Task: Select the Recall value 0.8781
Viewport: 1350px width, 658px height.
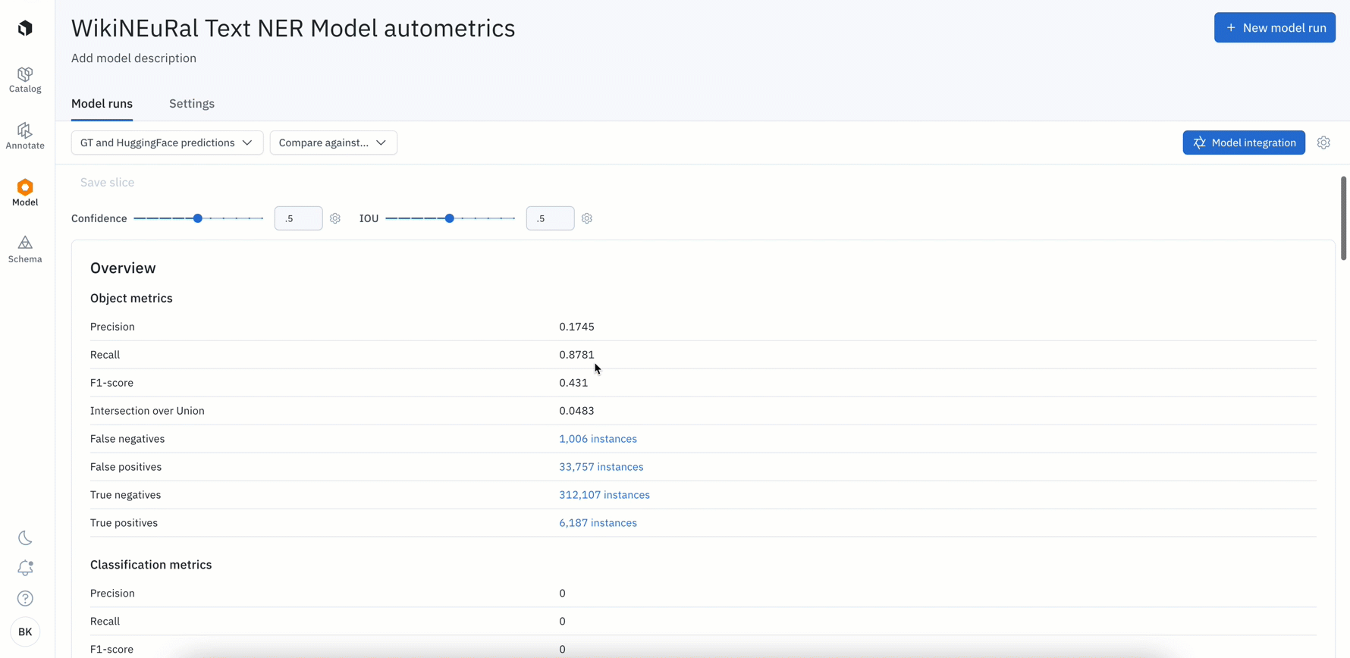Action: 576,355
